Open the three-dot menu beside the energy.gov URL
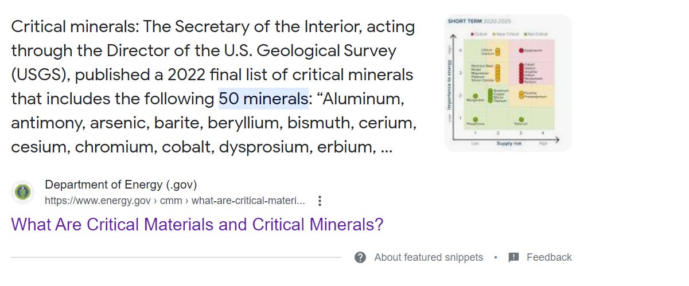 coord(320,201)
